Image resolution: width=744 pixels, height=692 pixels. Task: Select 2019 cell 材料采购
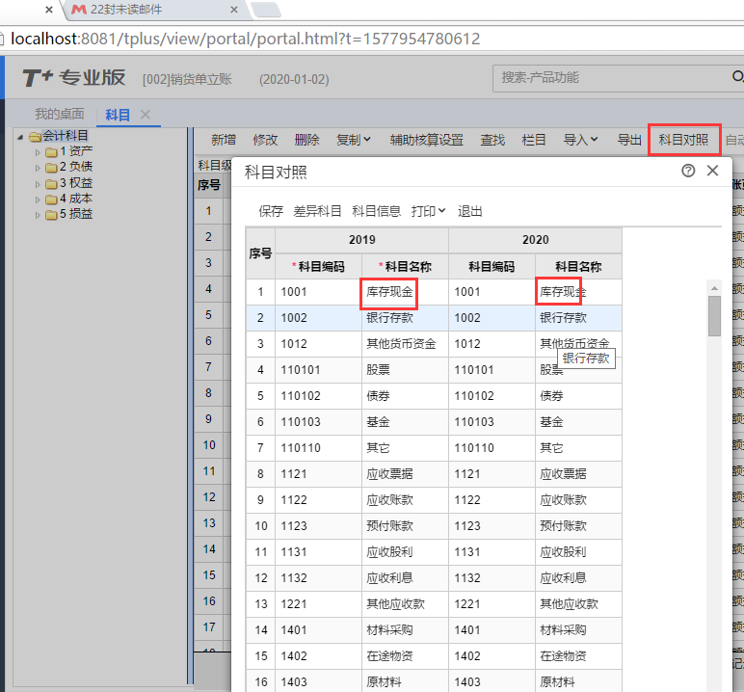[405, 629]
